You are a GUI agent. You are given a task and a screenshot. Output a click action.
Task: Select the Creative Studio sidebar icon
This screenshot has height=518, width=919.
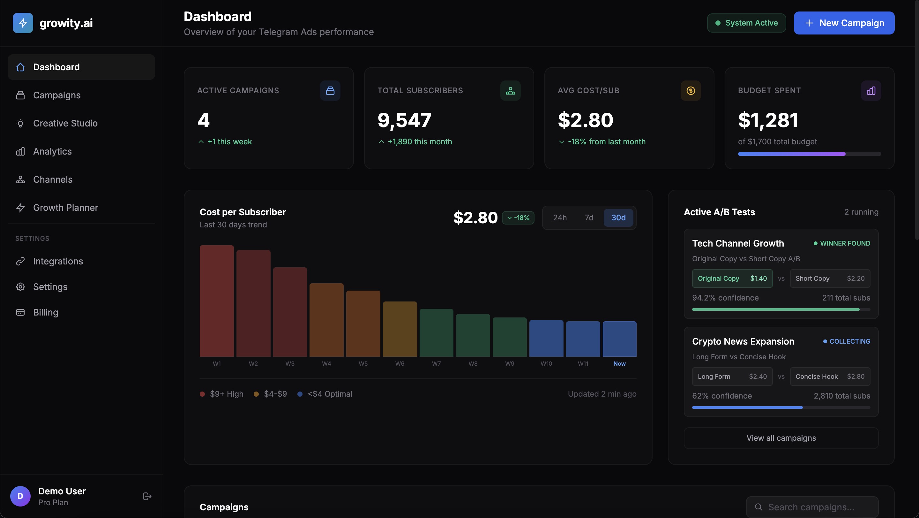(20, 123)
